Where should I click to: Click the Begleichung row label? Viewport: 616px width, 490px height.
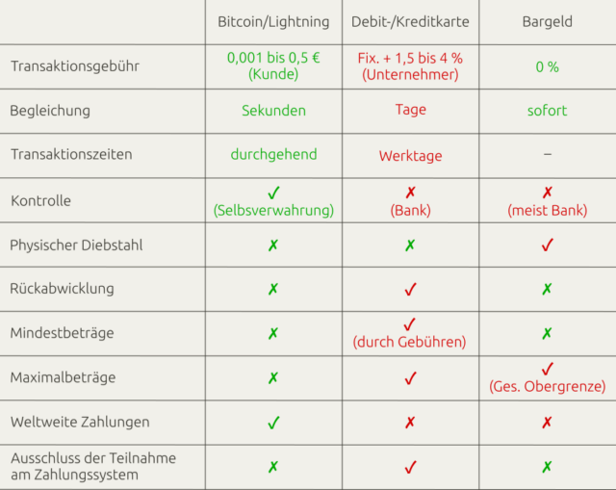tap(50, 111)
